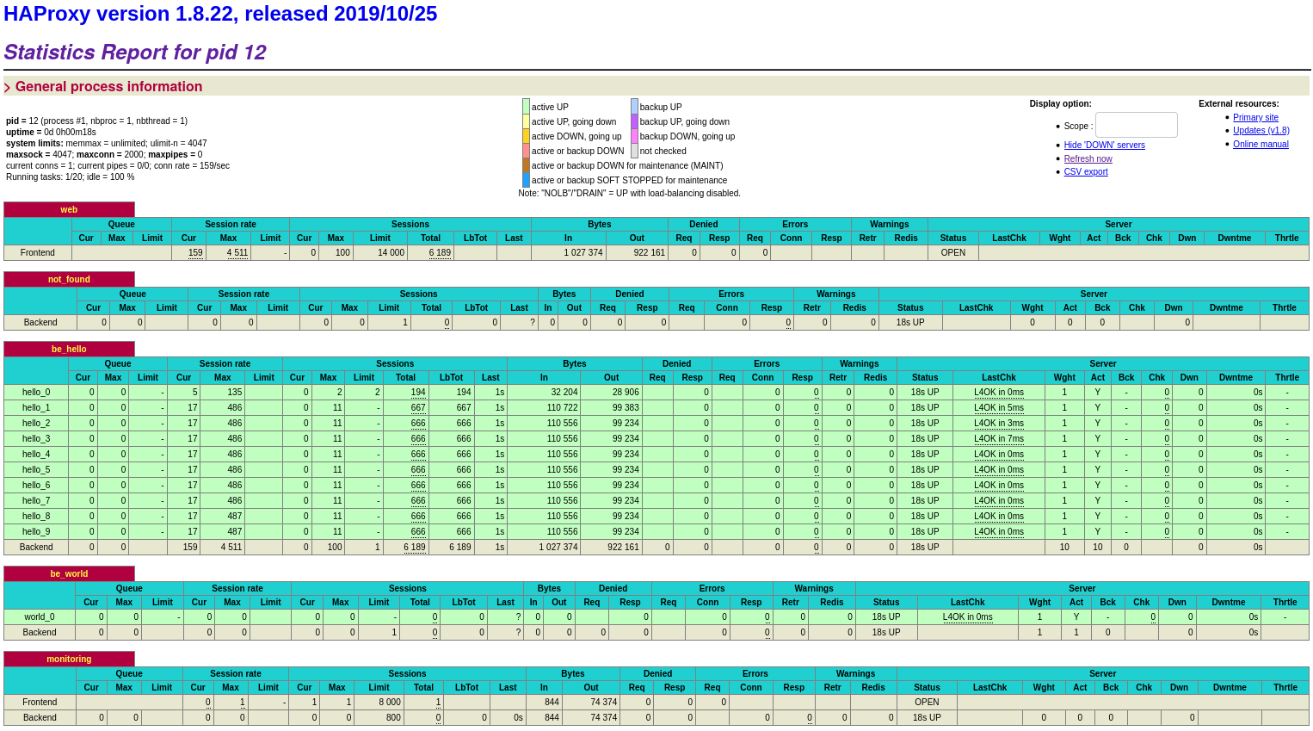Click the backup UP legend swatch
This screenshot has width=1313, height=731.
(634, 107)
